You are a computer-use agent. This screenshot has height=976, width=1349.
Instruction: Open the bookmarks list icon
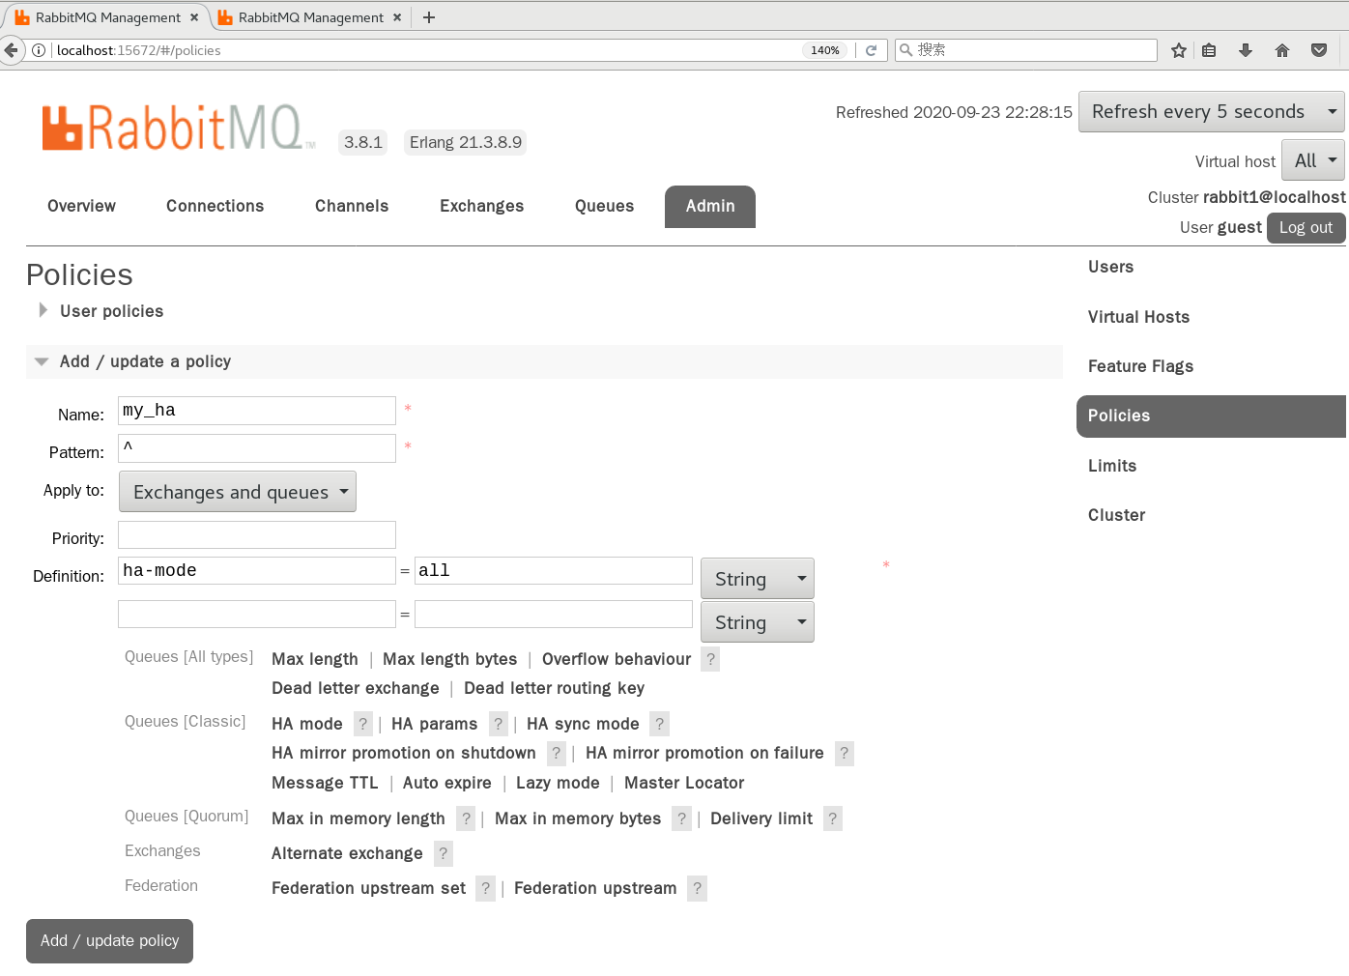tap(1209, 50)
